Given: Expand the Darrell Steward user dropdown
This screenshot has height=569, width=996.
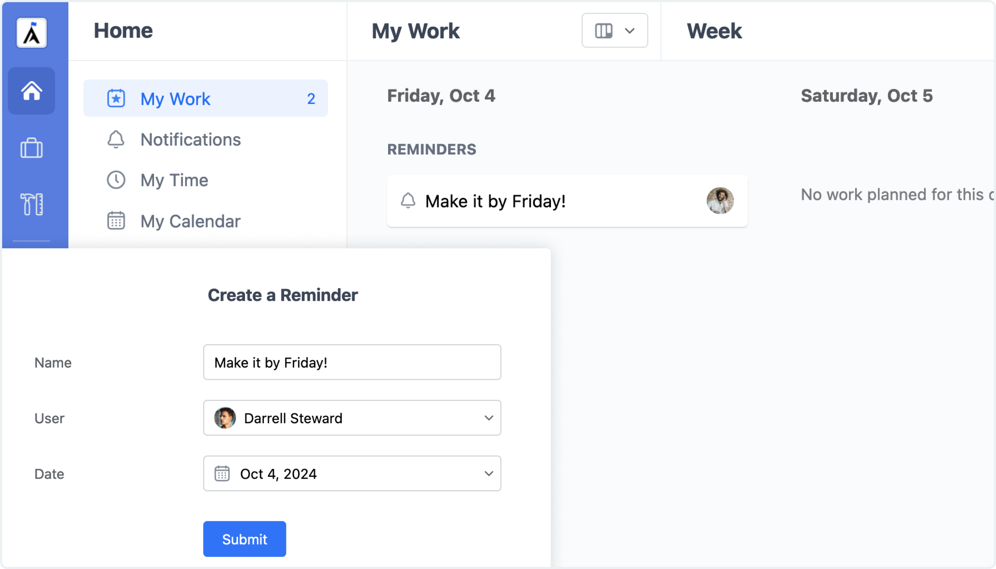Looking at the screenshot, I should [352, 418].
